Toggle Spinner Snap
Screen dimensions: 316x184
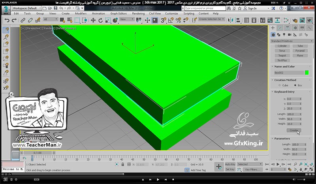(186, 20)
